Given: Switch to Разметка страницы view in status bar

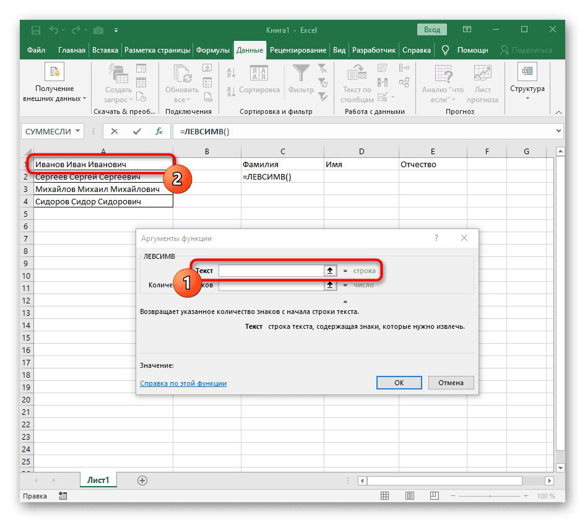Looking at the screenshot, I should (x=409, y=495).
